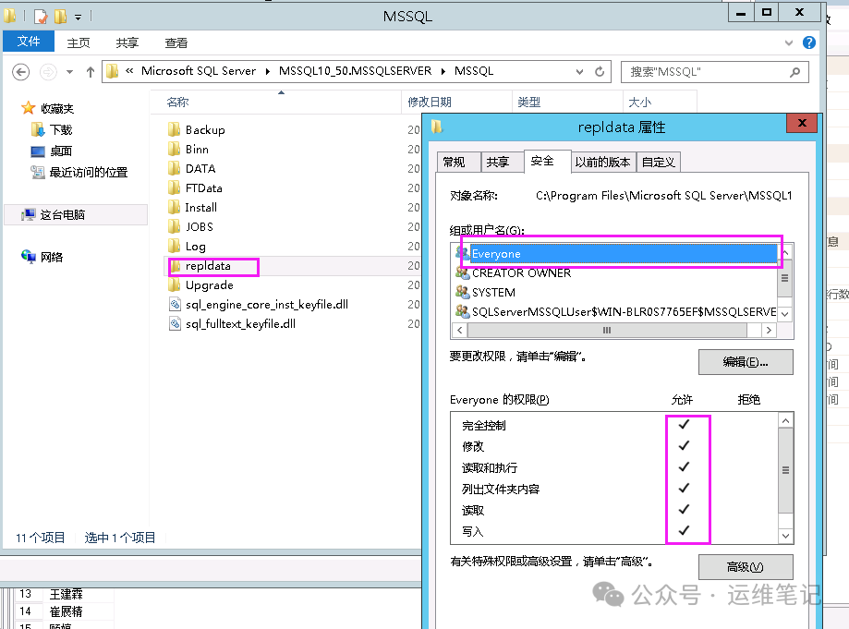
Task: Open the help question mark icon
Action: tap(809, 42)
